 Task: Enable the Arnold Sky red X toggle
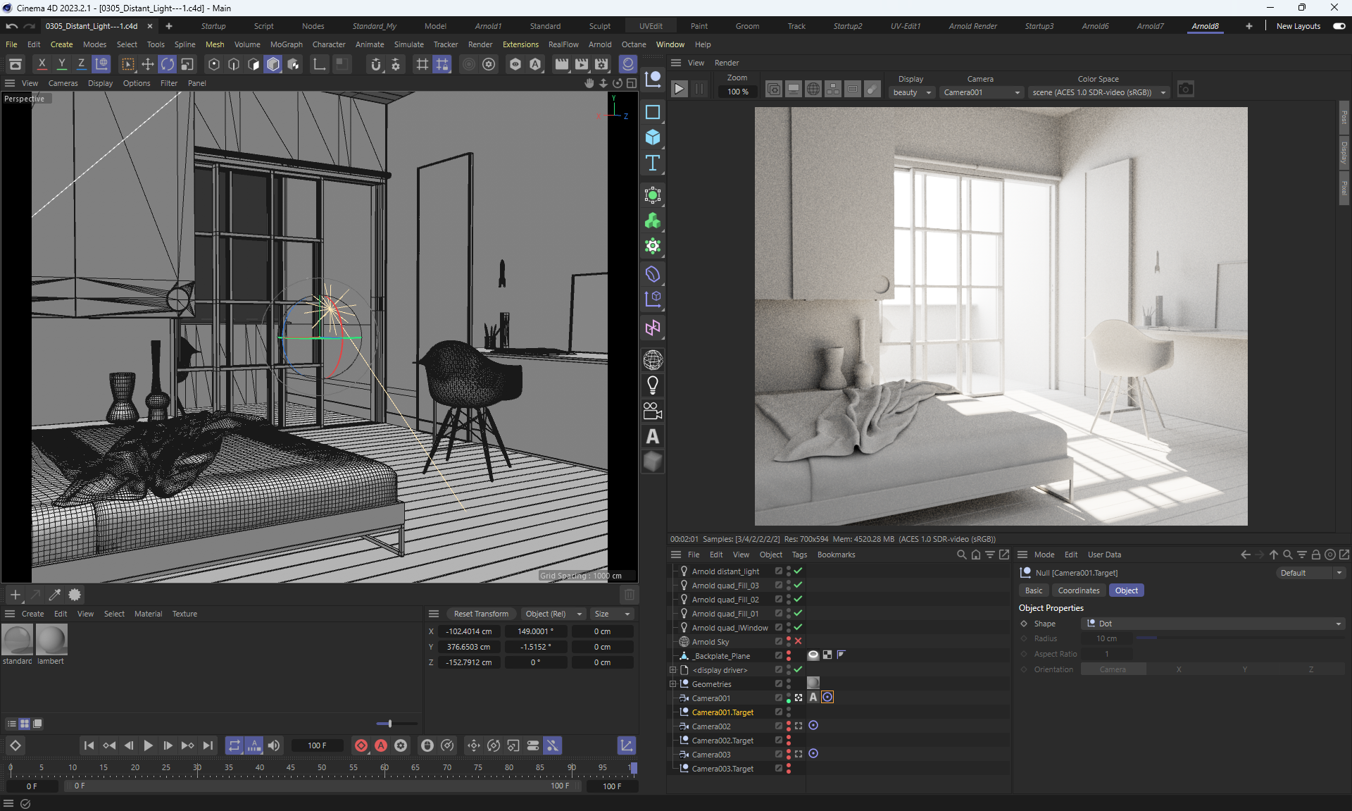798,642
